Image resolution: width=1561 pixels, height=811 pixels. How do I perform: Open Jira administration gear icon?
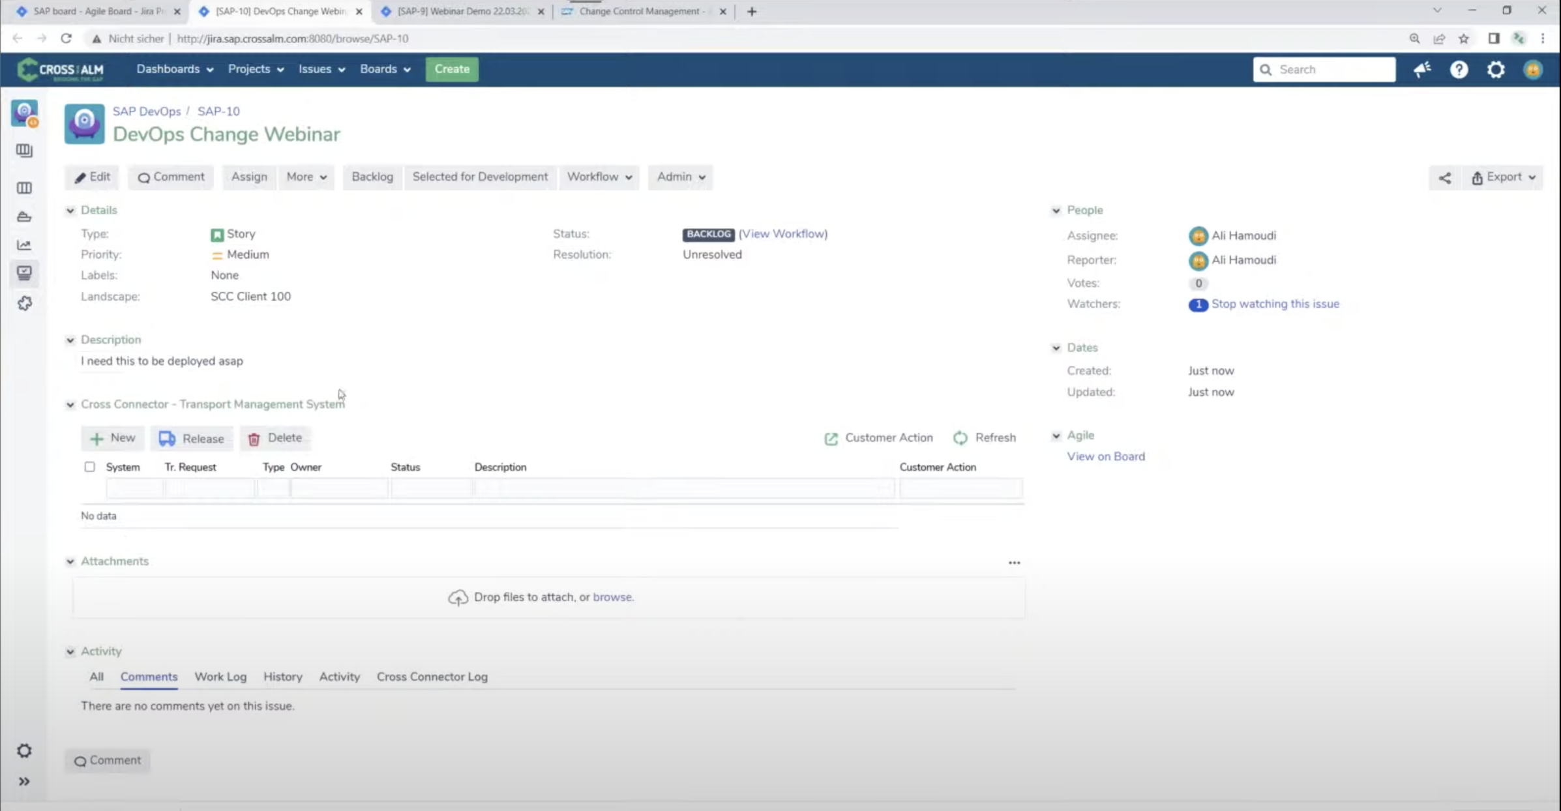[1496, 69]
